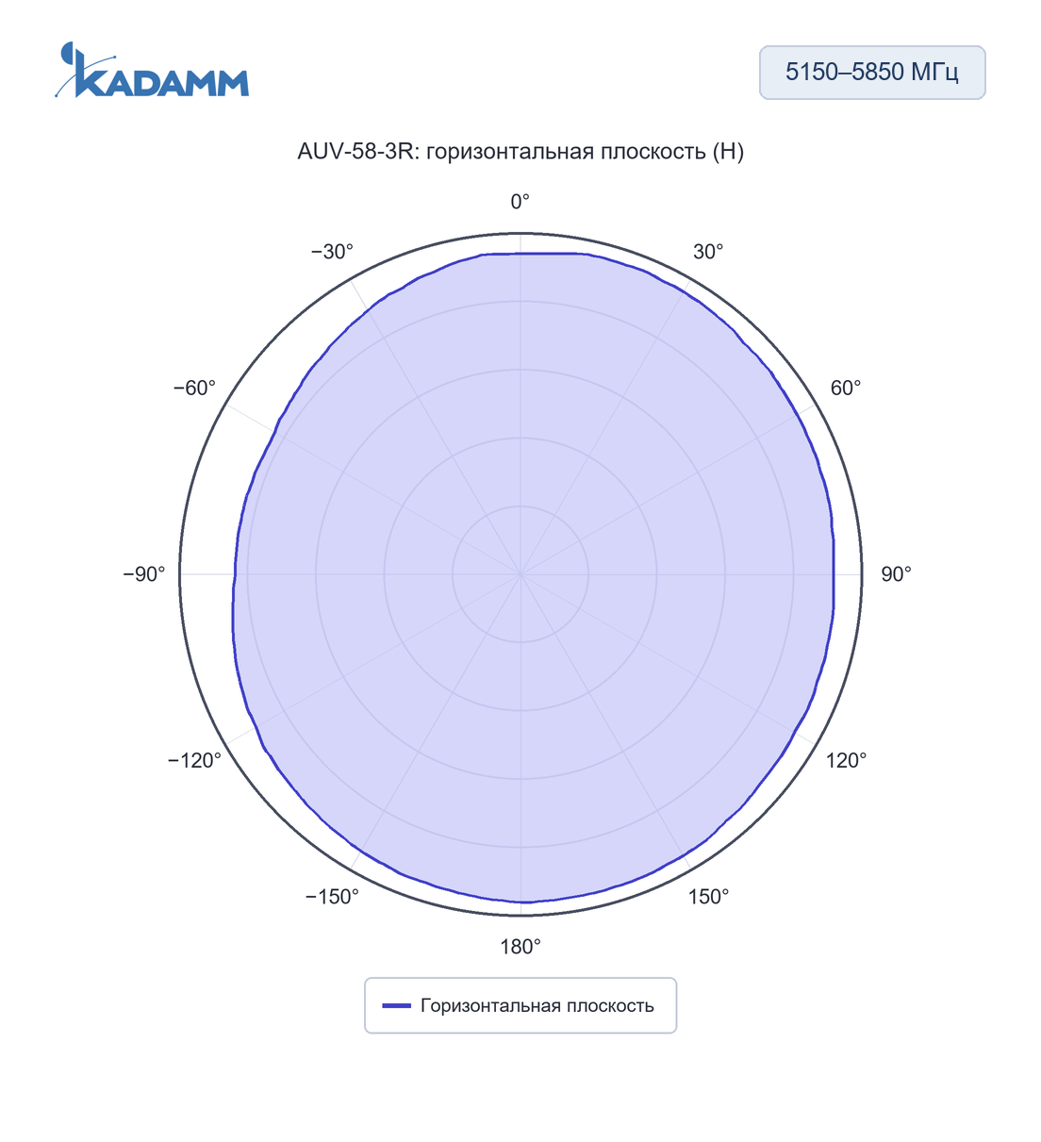Screen dimensions: 1041x1142
Task: Toggle the Горизонтальная плоскость legend entry
Action: tap(520, 1005)
